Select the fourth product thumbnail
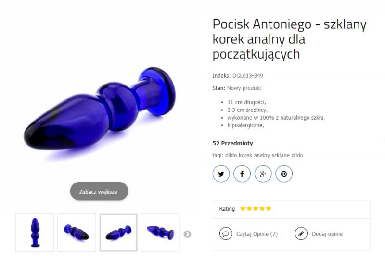 click(160, 232)
